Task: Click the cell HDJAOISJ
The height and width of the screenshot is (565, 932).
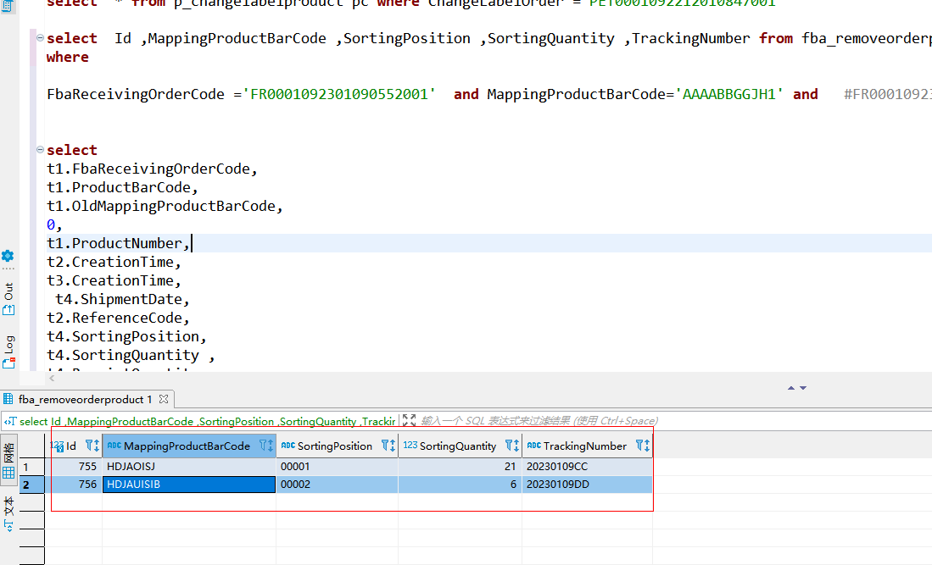Action: point(189,467)
